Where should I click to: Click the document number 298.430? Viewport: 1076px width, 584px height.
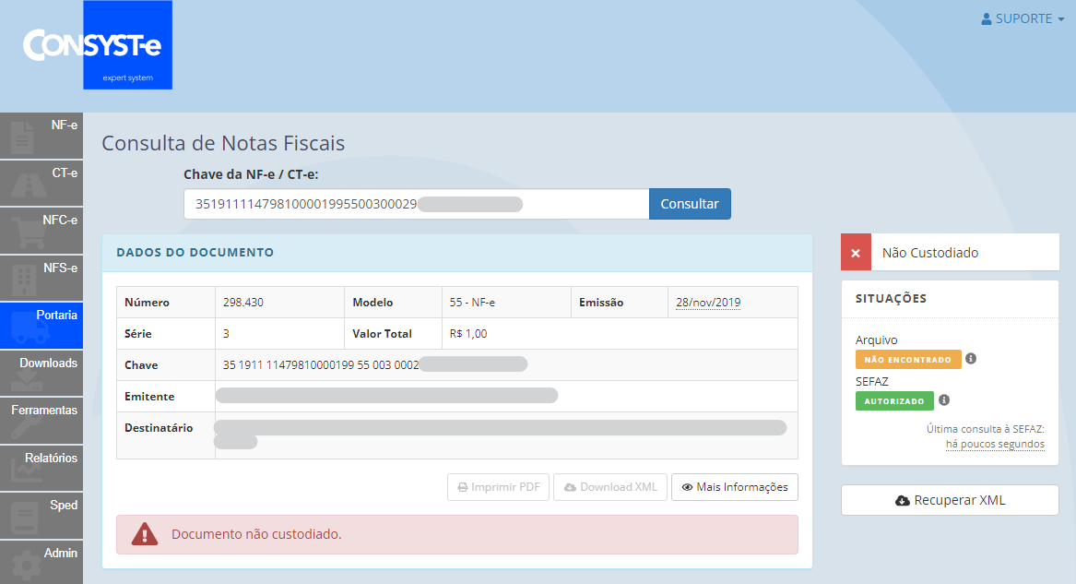[242, 303]
